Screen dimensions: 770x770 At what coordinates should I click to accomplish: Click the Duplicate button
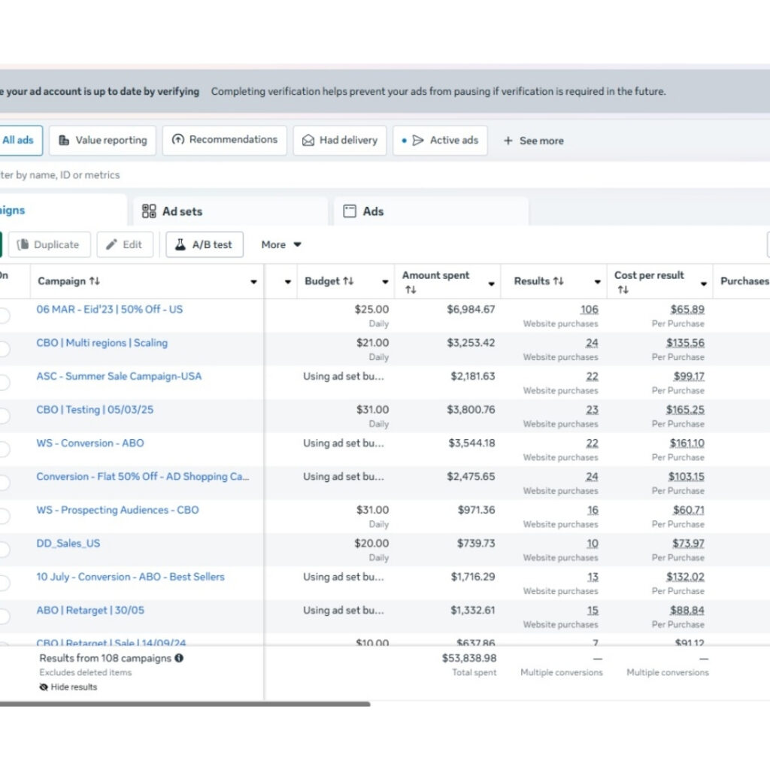pyautogui.click(x=50, y=244)
